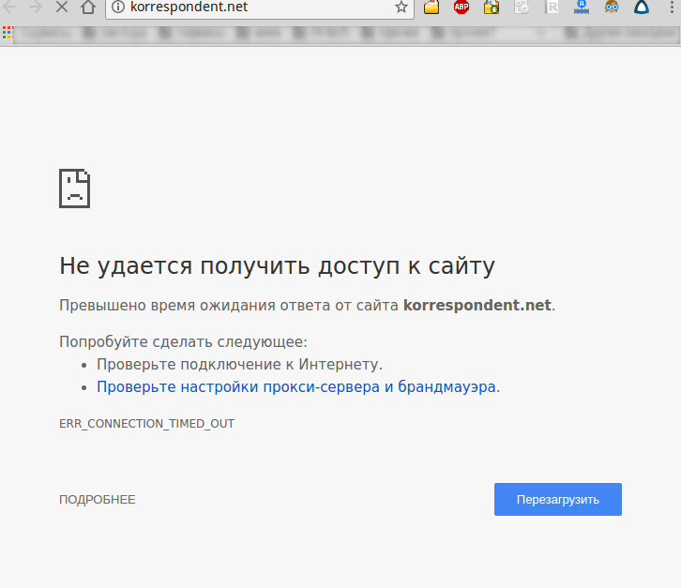Open the blue 'a' ruler extension icon
Screen dimensions: 681x588
click(582, 7)
